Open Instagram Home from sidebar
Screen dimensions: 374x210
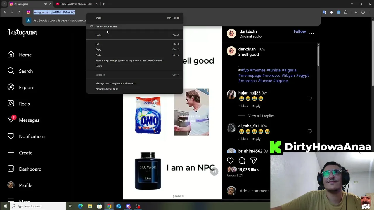click(20, 55)
